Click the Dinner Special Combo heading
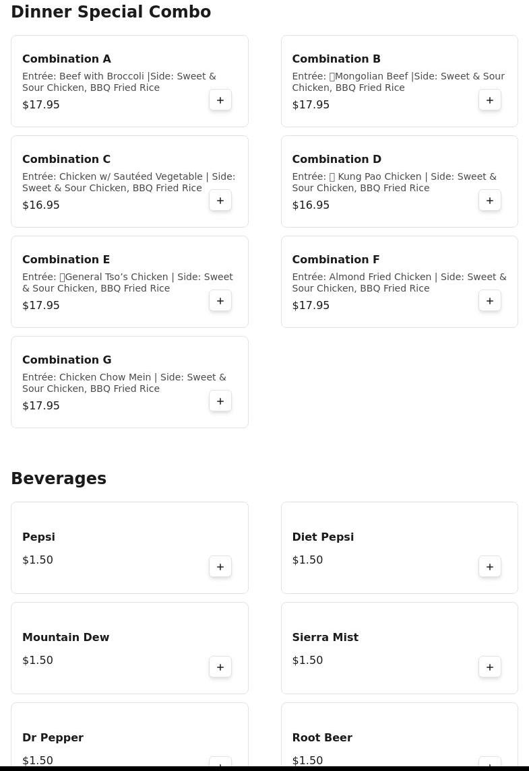 pyautogui.click(x=111, y=12)
